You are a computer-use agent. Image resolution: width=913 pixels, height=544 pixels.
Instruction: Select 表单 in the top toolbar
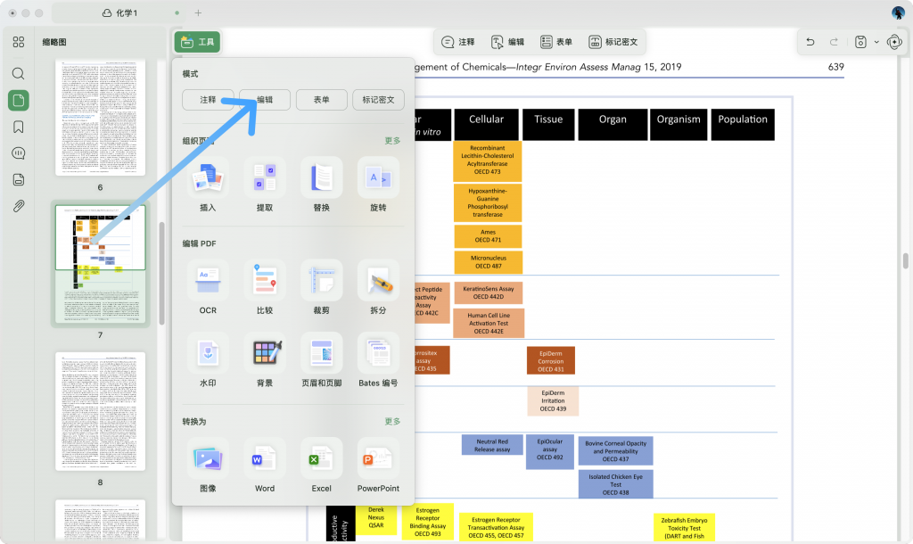coord(556,42)
